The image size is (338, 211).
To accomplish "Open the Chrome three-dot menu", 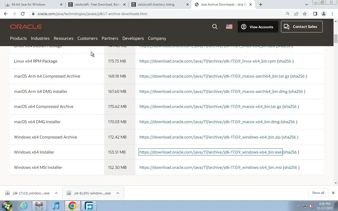I will point(332,14).
